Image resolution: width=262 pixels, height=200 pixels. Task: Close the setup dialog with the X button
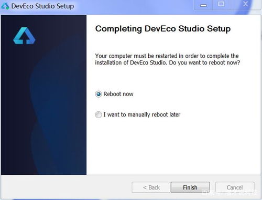[245, 4]
